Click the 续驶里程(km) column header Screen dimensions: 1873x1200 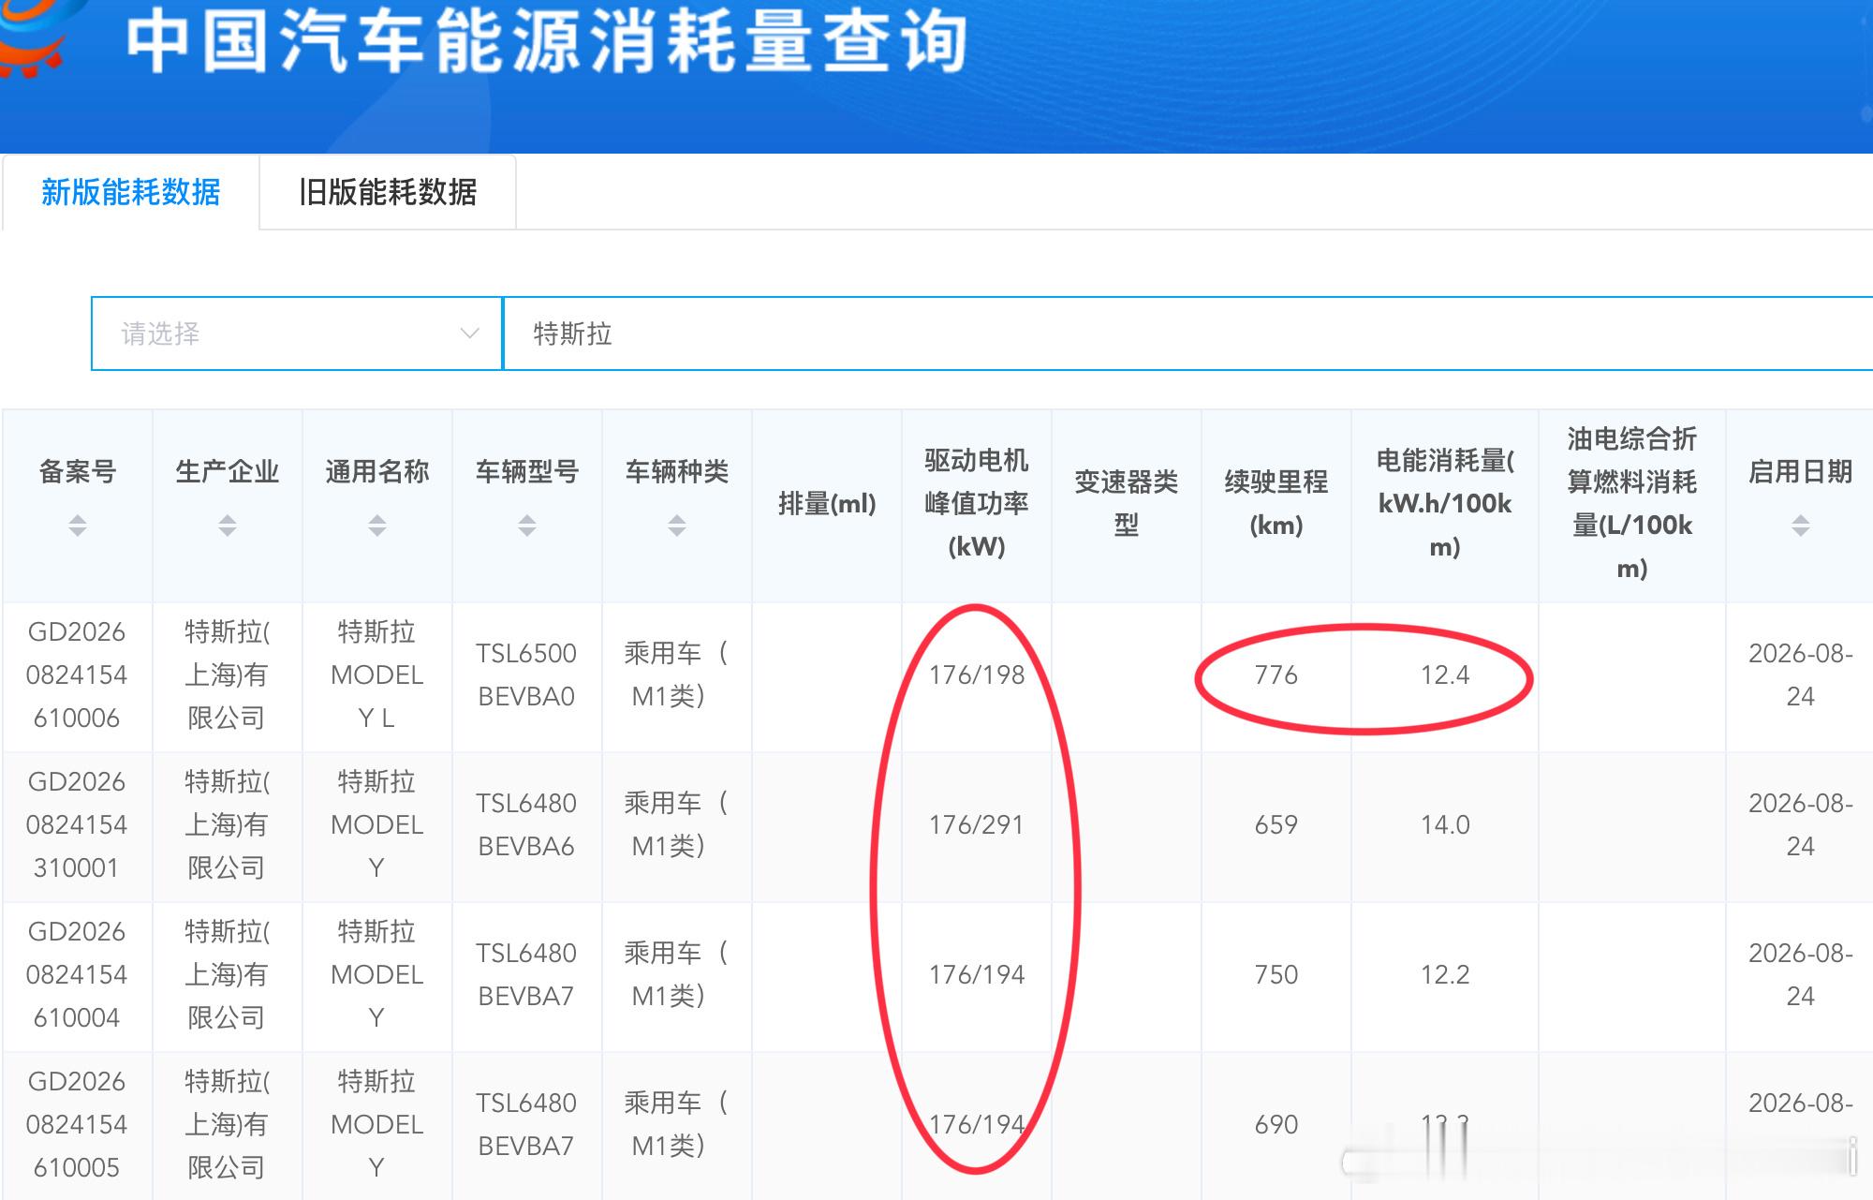[1276, 504]
